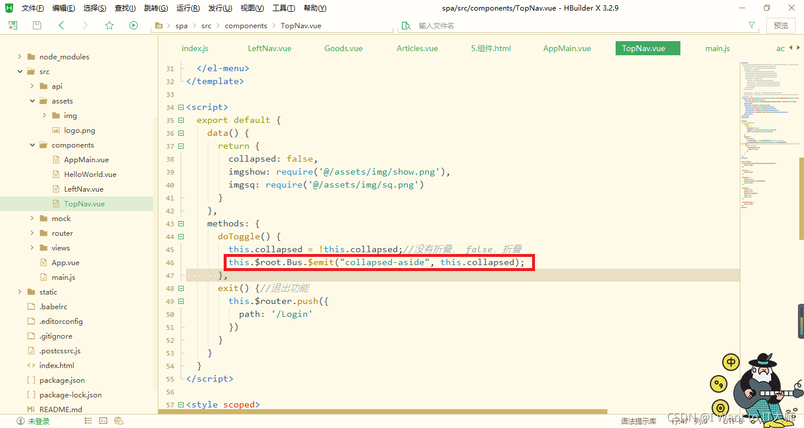This screenshot has width=804, height=428.
Task: Click the new file icon in the toolbar
Action: (x=13, y=25)
